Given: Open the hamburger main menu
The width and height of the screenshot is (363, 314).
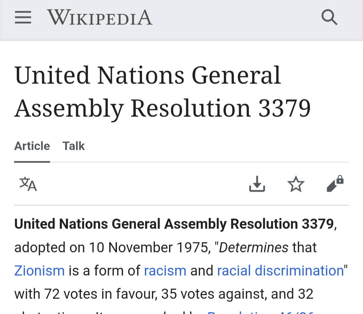Looking at the screenshot, I should click(23, 18).
